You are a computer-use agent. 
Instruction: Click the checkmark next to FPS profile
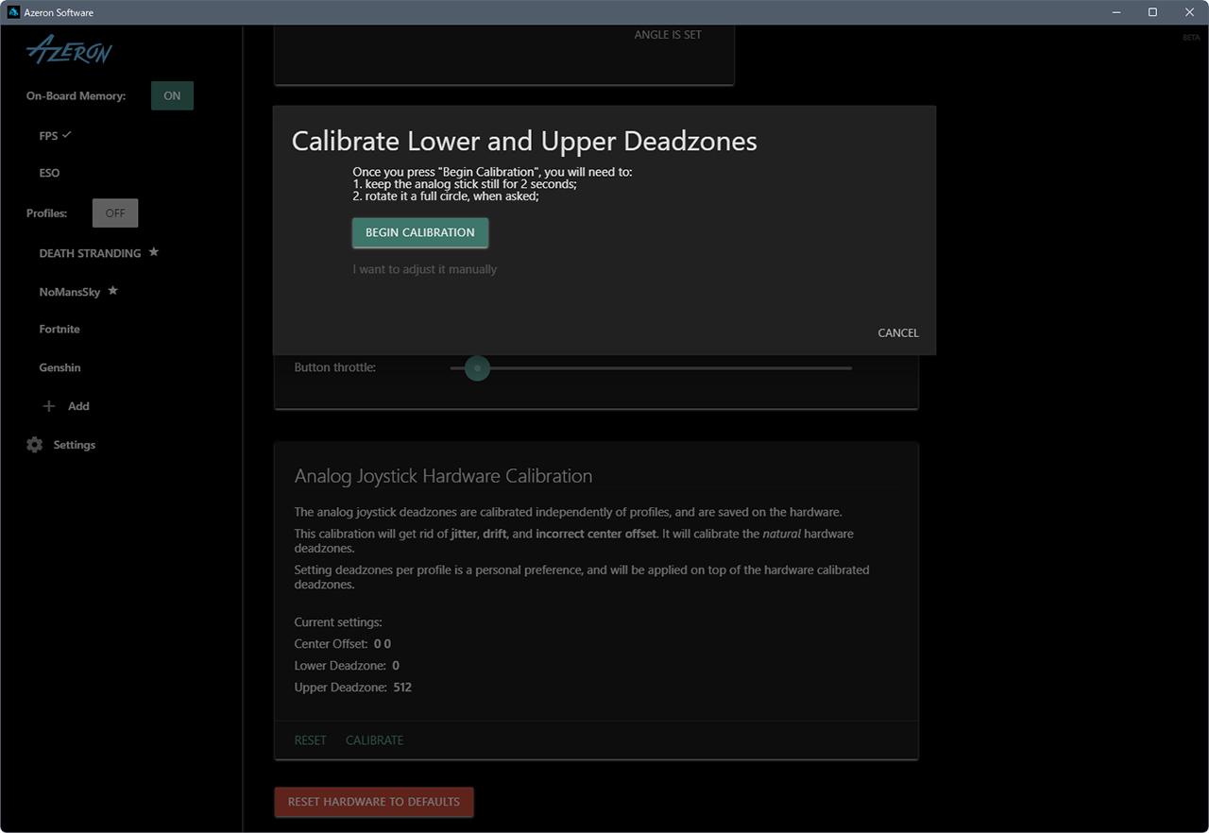tap(67, 135)
